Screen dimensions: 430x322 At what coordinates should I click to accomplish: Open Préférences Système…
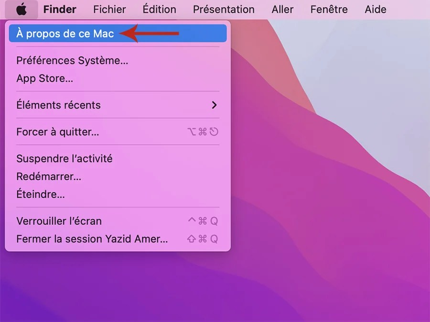pos(118,60)
